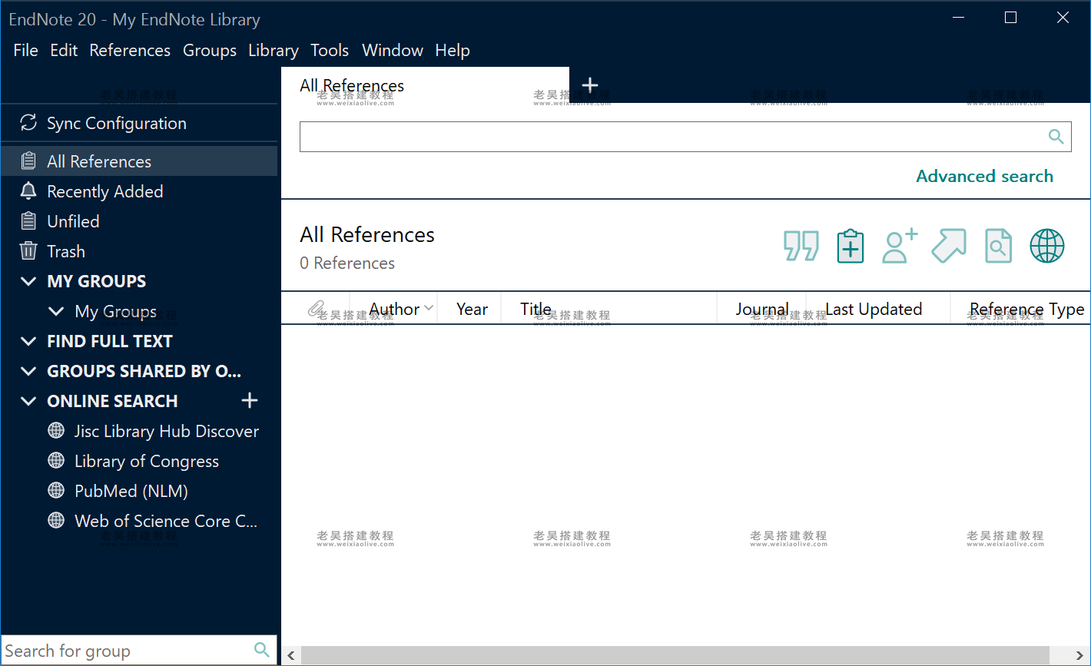Screen dimensions: 1091x666
Task: Sort references by Author column header
Action: tap(394, 309)
